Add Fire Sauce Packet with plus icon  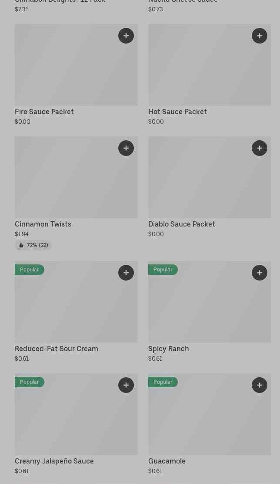click(126, 36)
